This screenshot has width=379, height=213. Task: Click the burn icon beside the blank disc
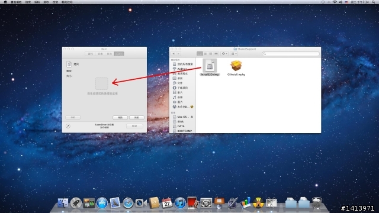(192, 106)
